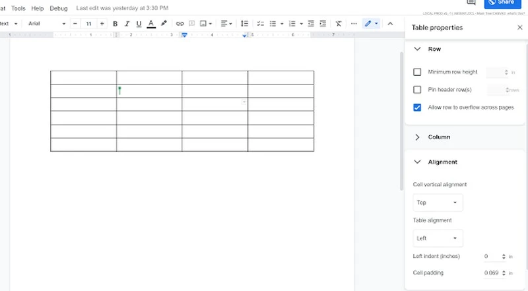The height and width of the screenshot is (291, 528).
Task: Toggle underline formatting
Action: (139, 24)
